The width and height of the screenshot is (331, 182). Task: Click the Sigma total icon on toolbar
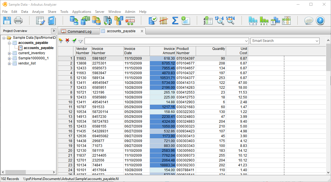point(175,20)
